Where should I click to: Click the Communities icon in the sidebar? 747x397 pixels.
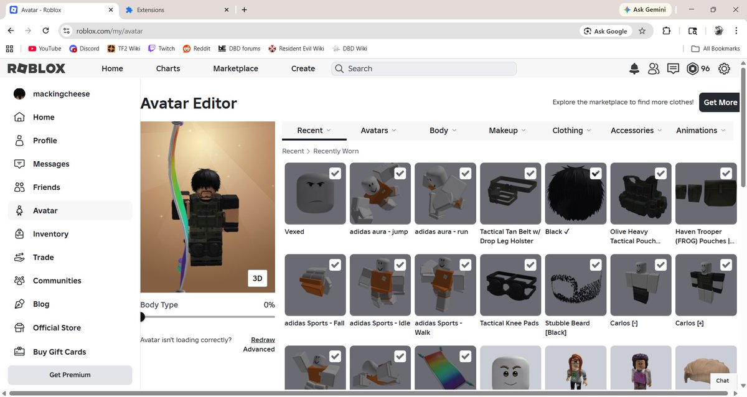pos(19,281)
